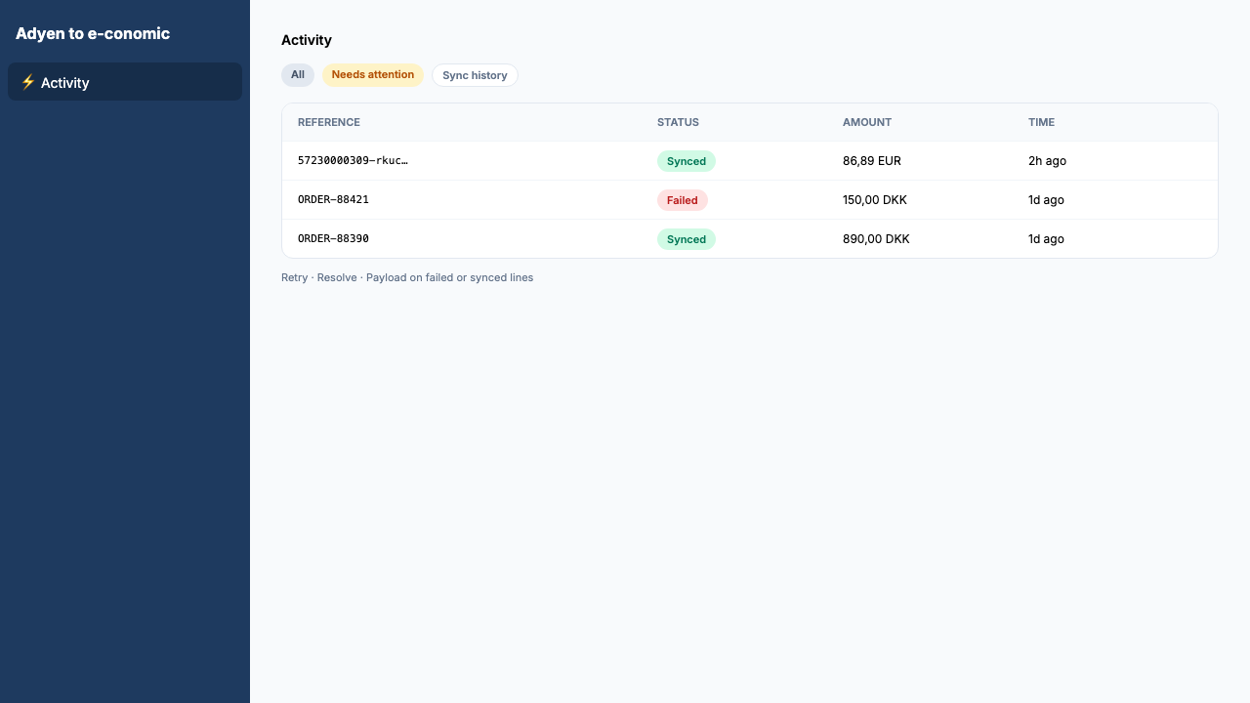Click the REFERENCE column header

point(329,122)
